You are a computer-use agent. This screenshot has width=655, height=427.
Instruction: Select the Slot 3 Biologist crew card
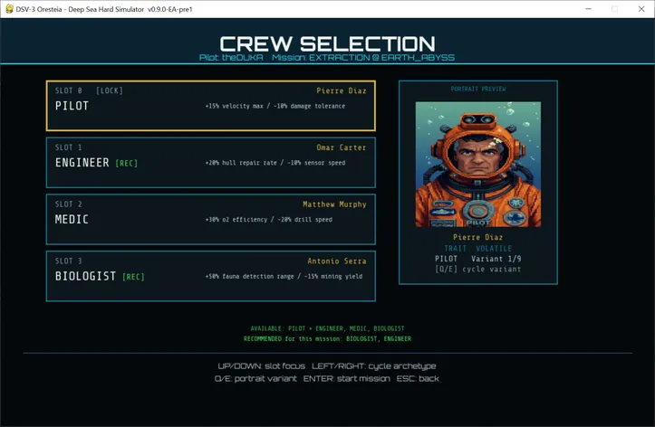click(x=211, y=276)
